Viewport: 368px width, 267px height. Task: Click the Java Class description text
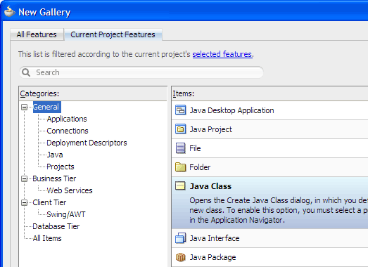(279, 210)
